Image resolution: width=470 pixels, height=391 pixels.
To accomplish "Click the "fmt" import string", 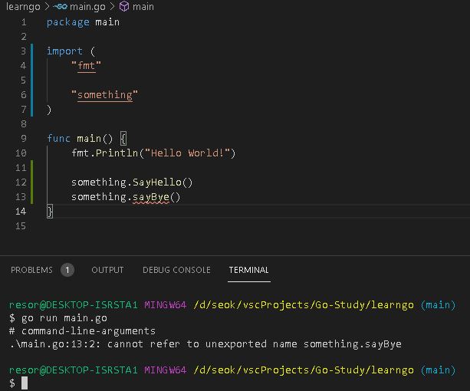I will coord(87,66).
